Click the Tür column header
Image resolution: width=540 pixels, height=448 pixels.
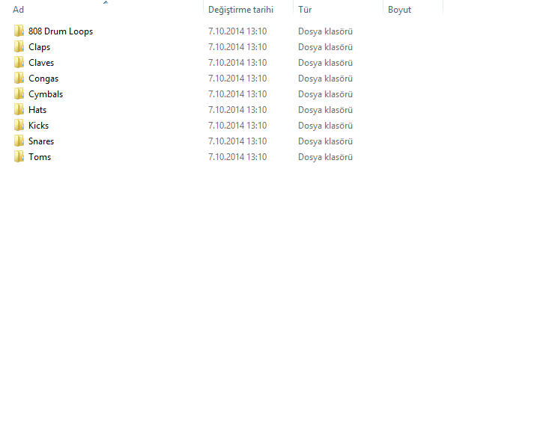pyautogui.click(x=305, y=10)
